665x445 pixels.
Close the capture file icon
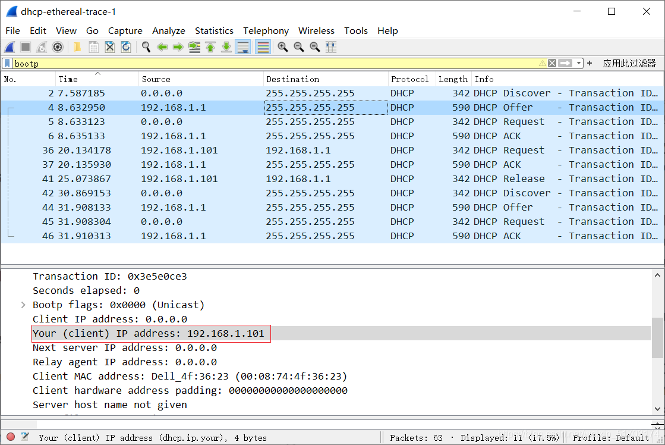coord(110,47)
